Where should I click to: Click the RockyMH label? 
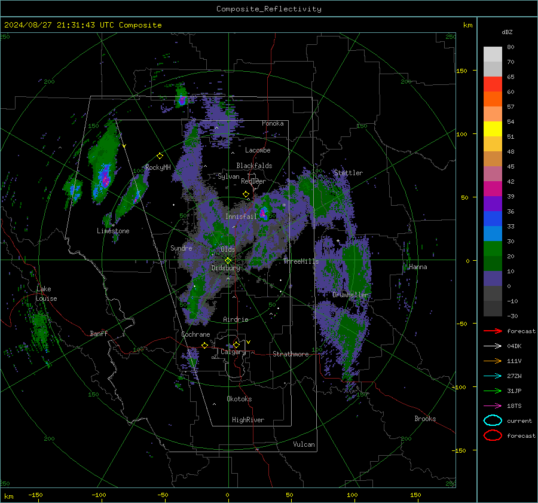(x=158, y=167)
